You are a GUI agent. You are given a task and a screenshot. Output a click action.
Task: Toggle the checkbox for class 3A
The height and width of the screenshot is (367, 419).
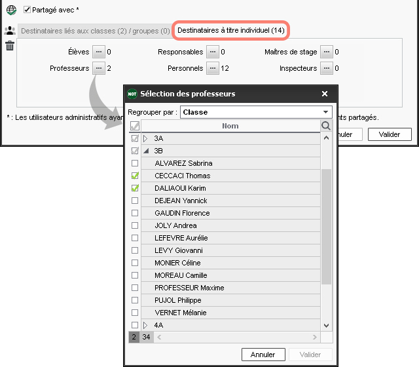[x=135, y=138]
